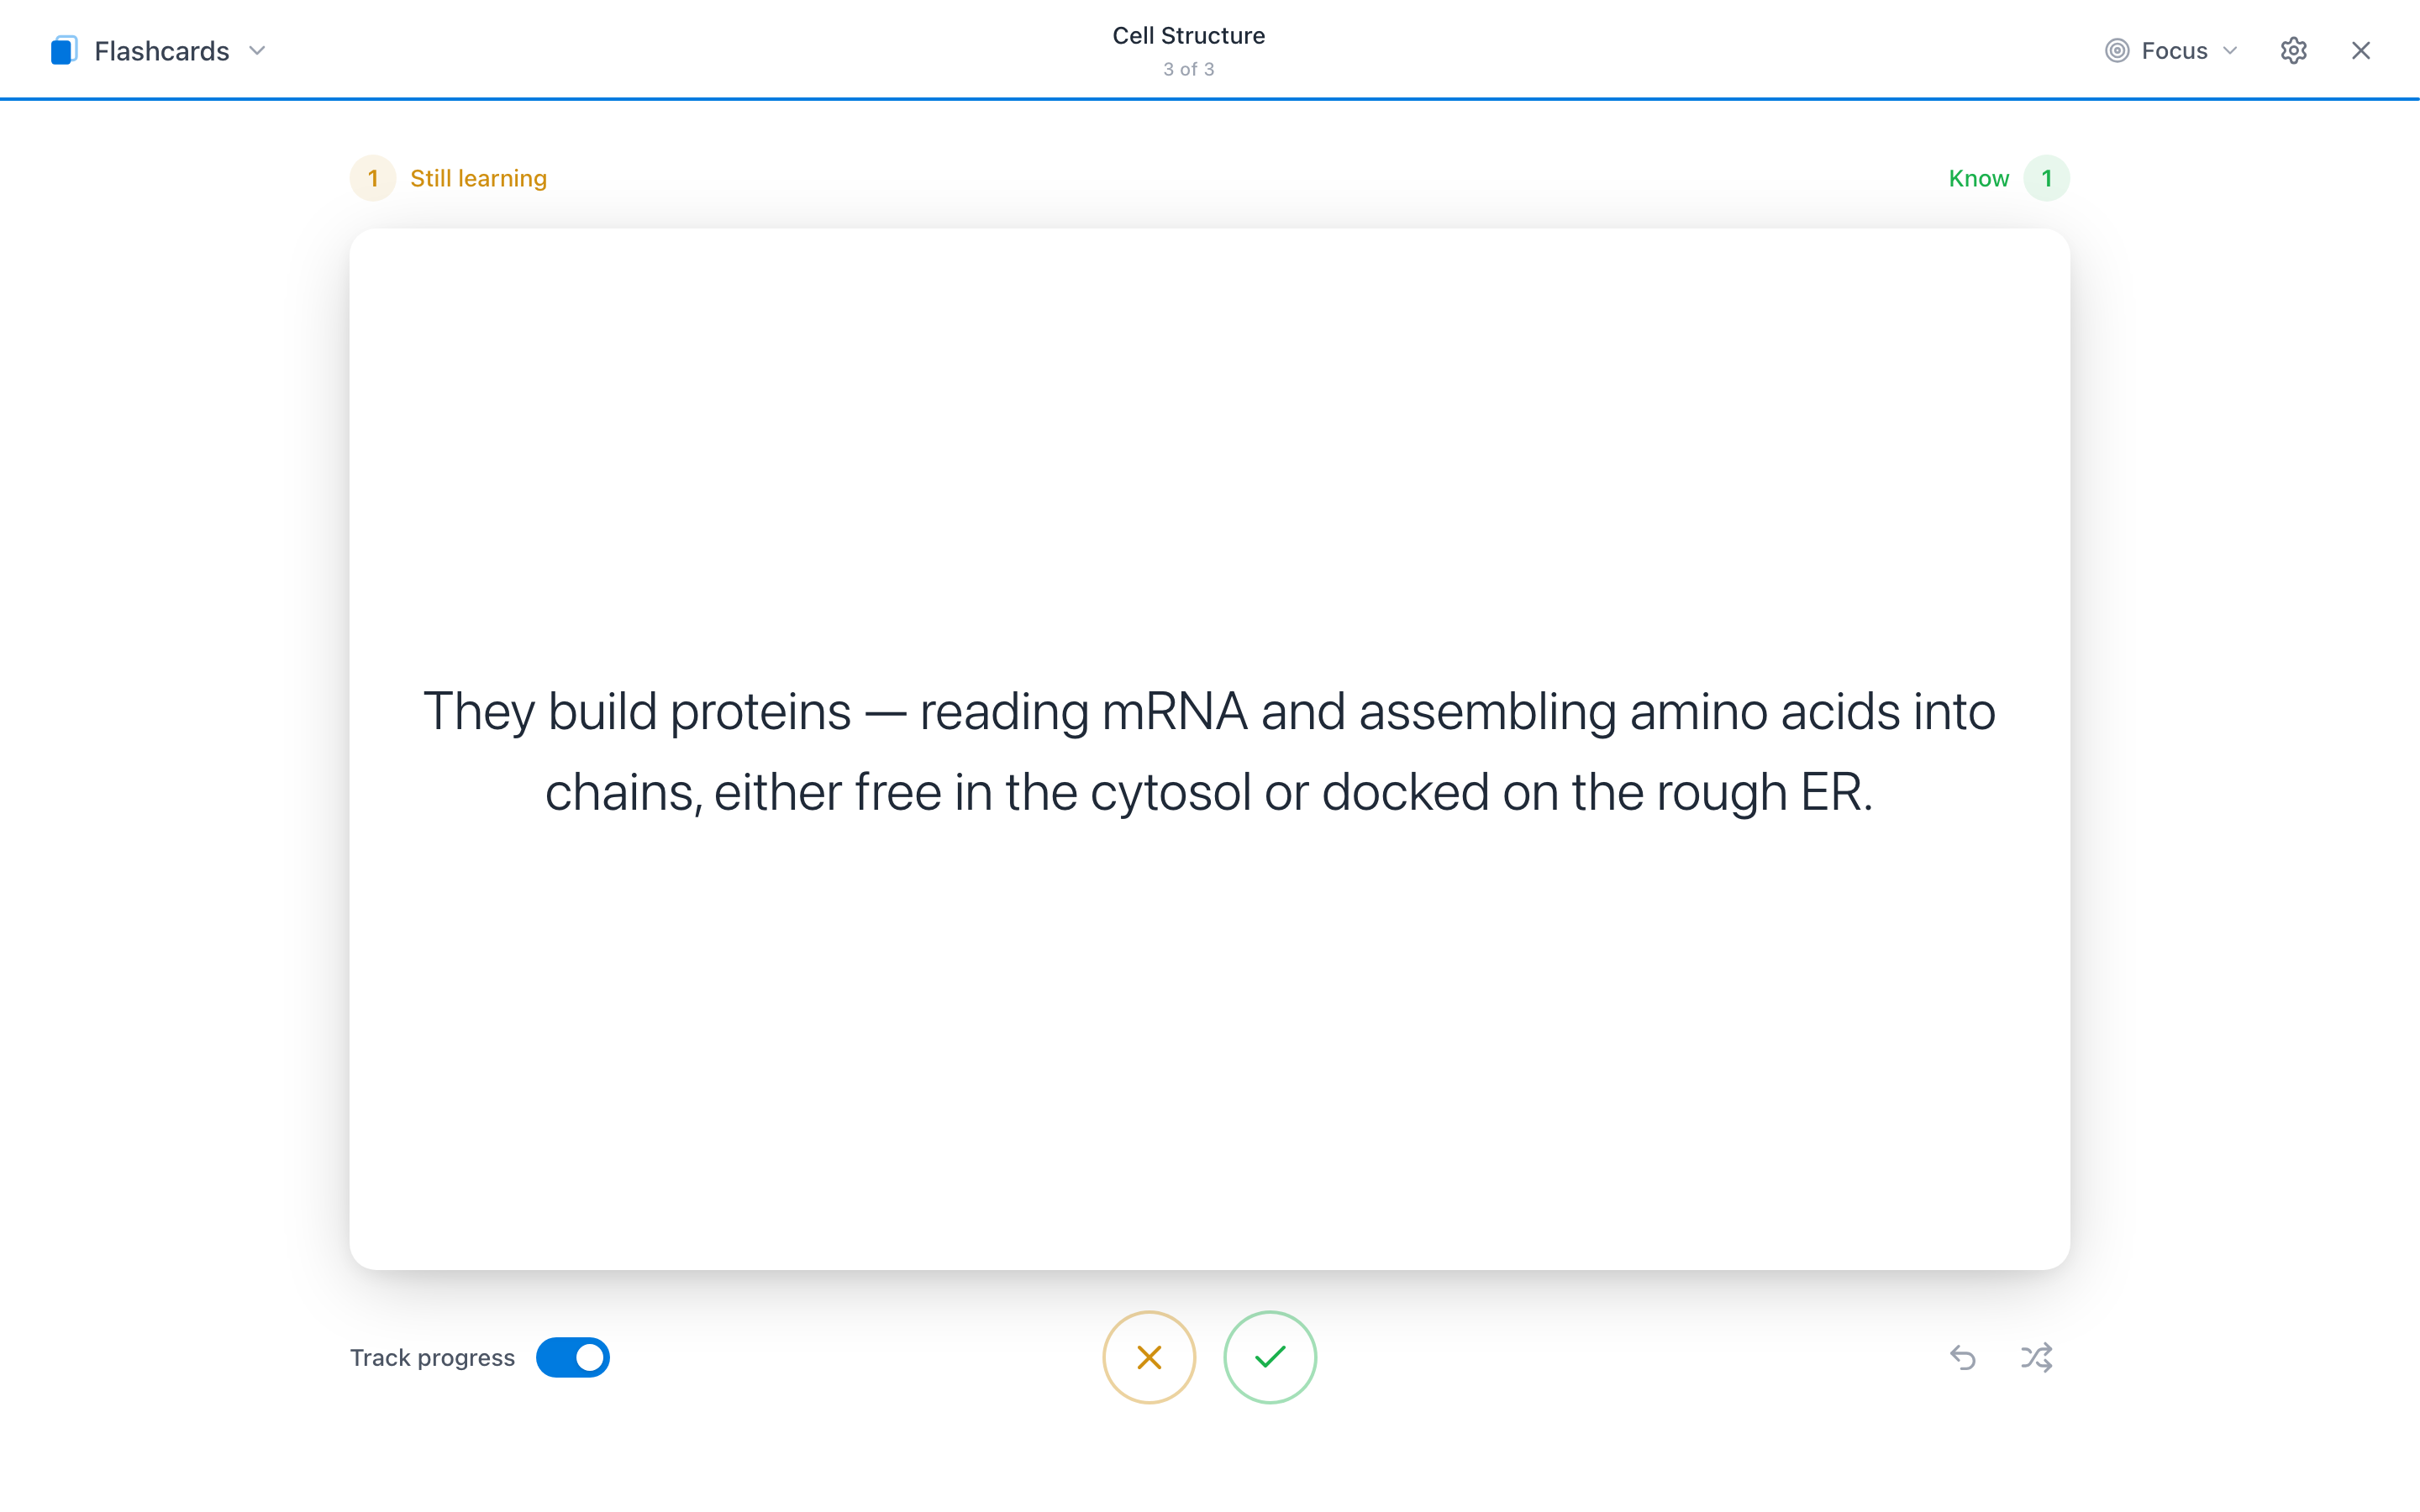Click the '3 of 3' card counter

pos(1188,69)
